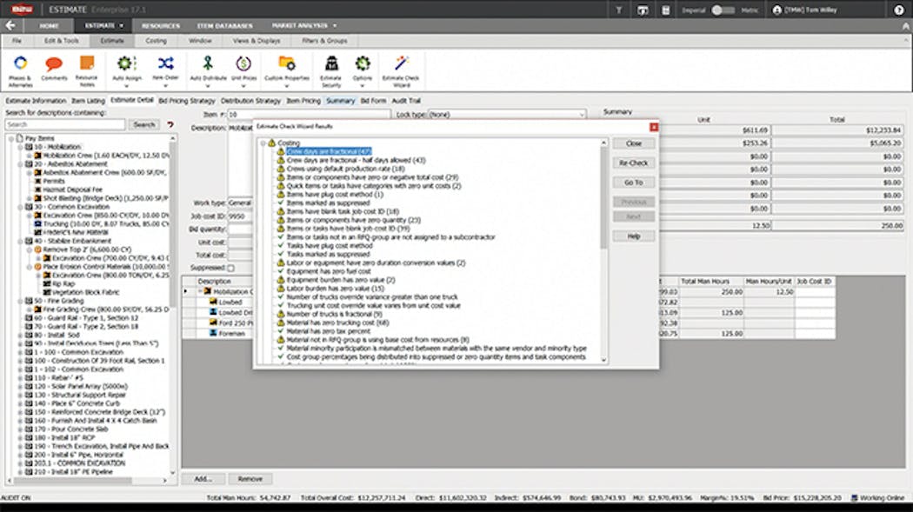
Task: Close Estimate Check Wizard Results with red X
Action: coord(654,127)
